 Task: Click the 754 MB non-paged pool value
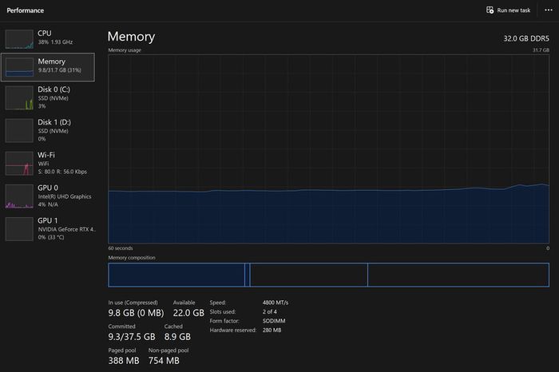point(164,361)
